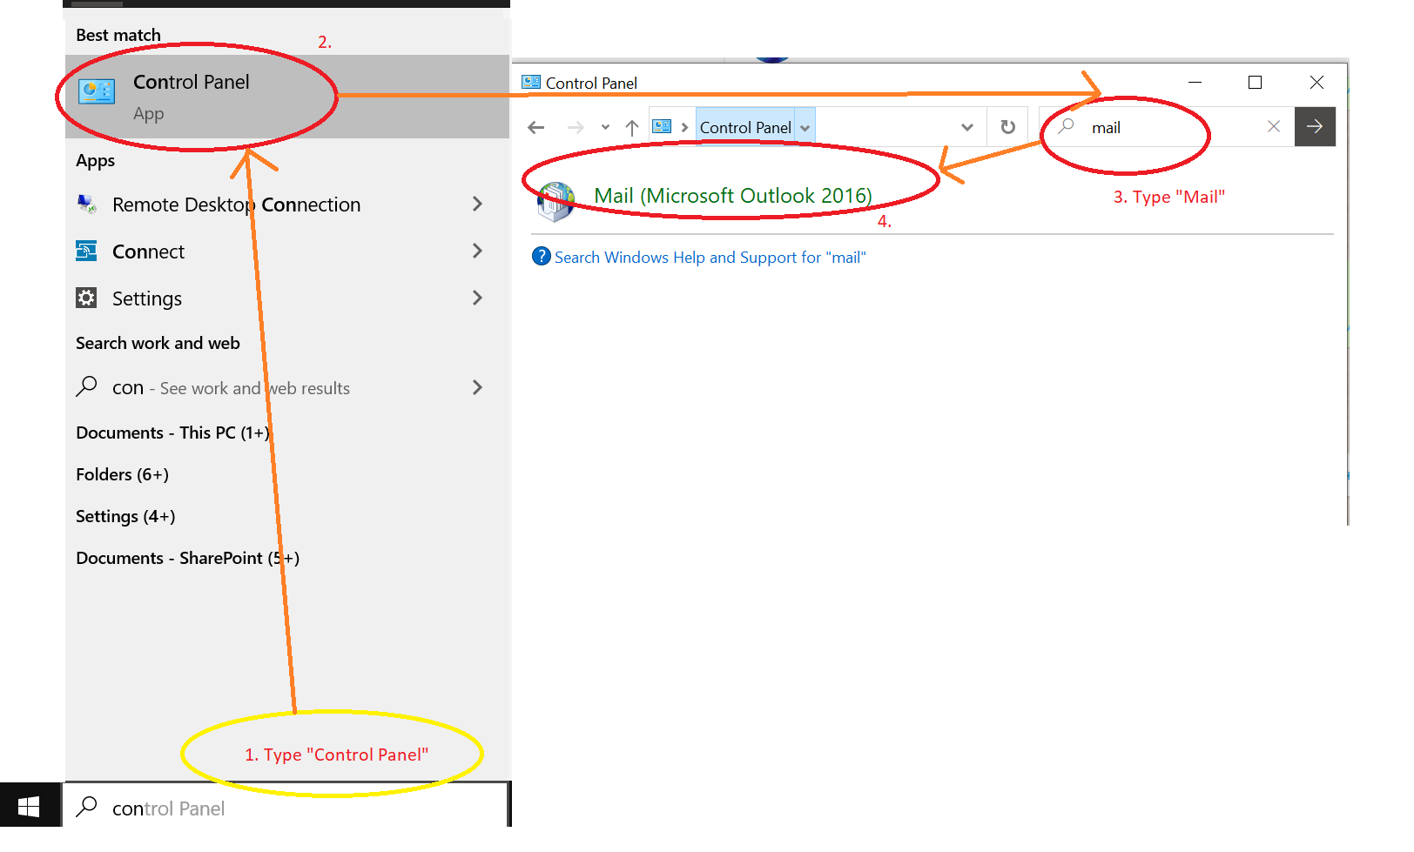Click the Control Panel search field containing 'mail'

pos(1167,127)
